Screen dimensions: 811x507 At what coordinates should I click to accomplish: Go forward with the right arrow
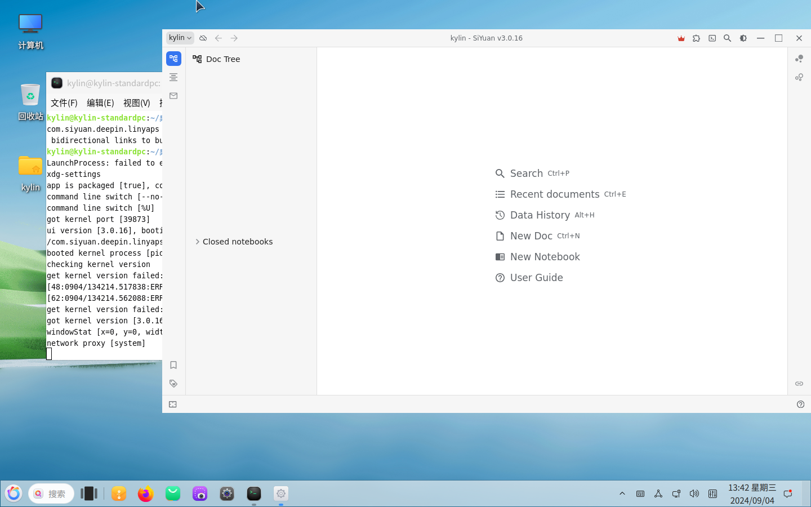(234, 38)
